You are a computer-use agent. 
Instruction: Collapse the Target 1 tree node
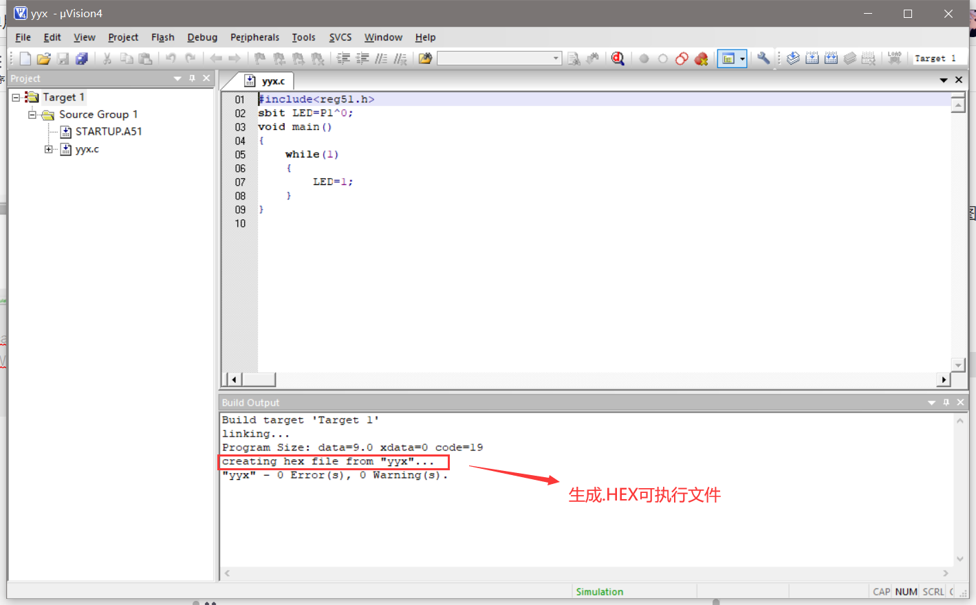click(16, 98)
